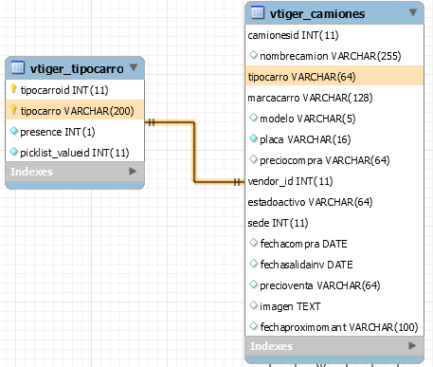Collapse the vtiger_tipocarro table with header arrow
433x367 pixels.
pyautogui.click(x=134, y=67)
